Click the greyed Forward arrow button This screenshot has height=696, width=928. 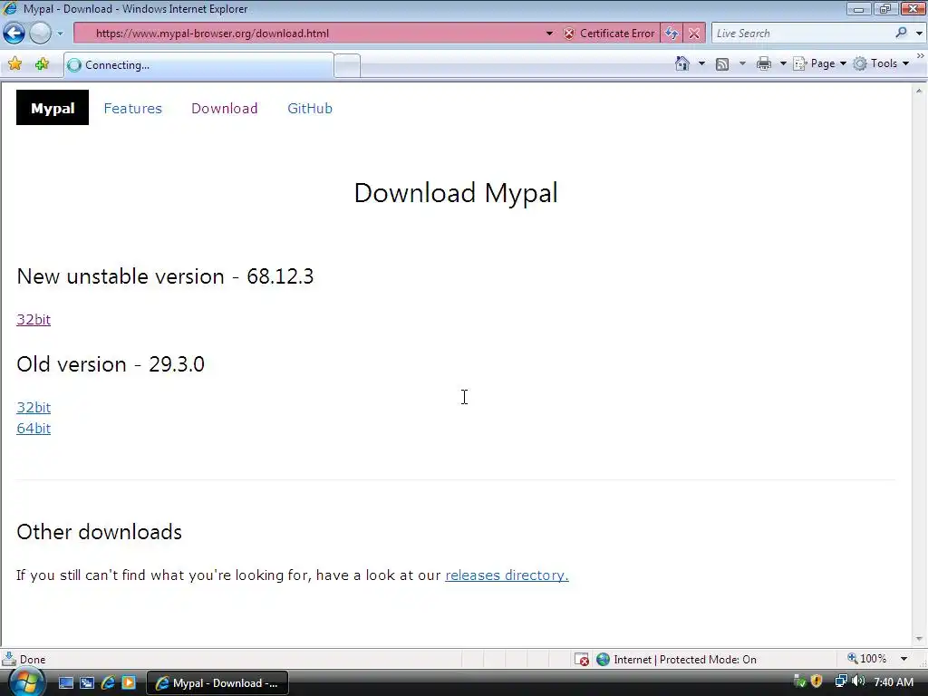[x=40, y=34]
